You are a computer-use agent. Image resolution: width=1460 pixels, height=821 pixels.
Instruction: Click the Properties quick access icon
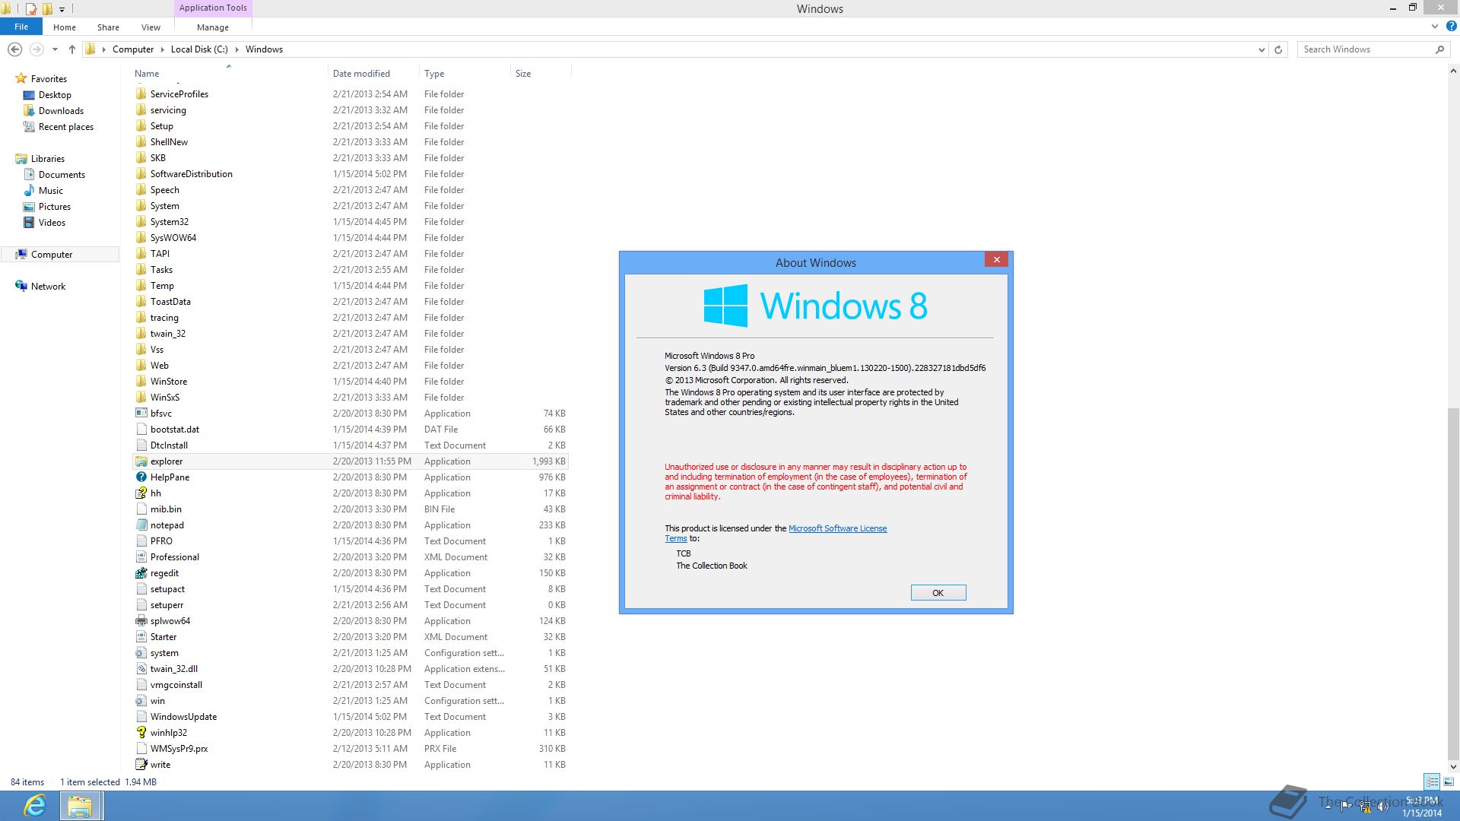coord(31,9)
